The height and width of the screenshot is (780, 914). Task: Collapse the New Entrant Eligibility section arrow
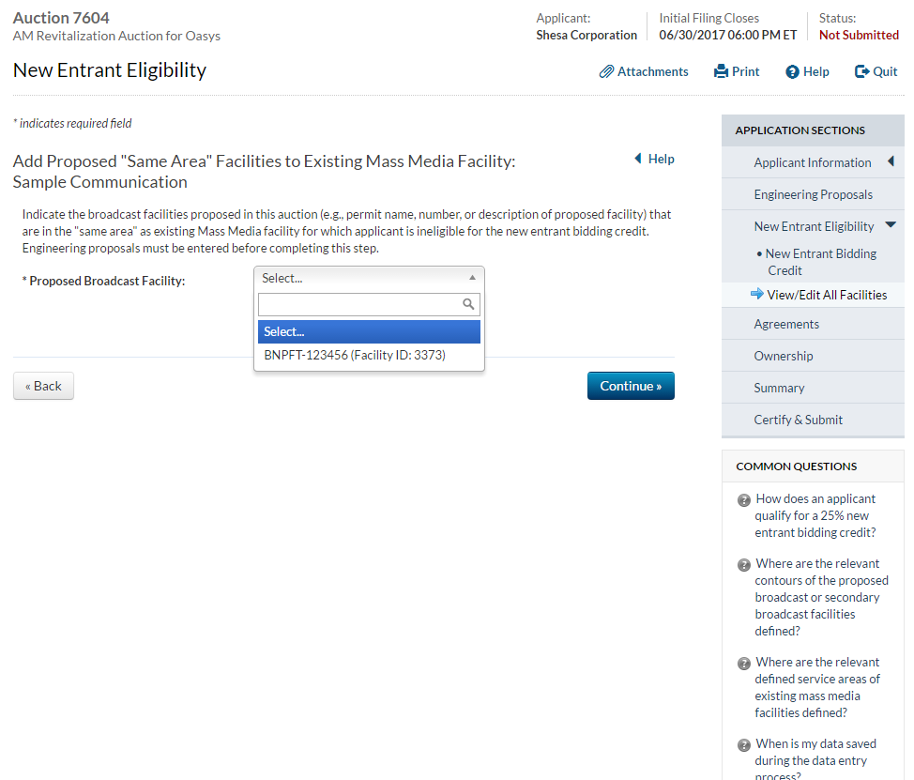coord(891,225)
